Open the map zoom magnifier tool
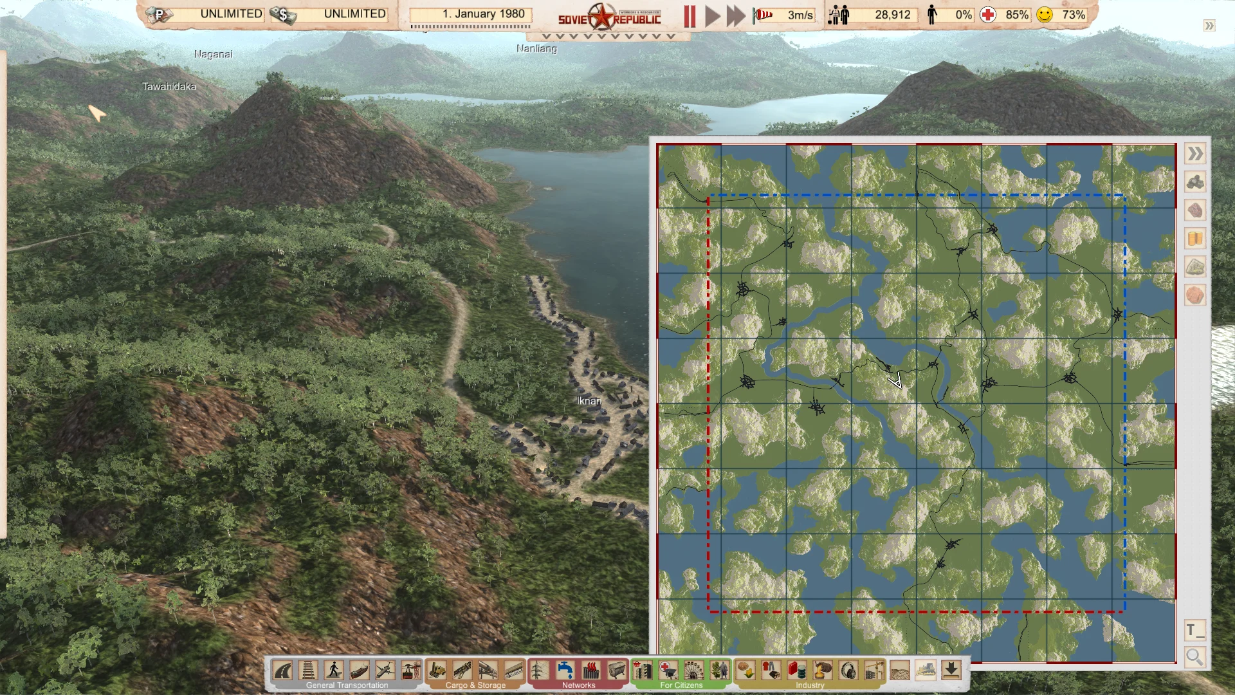The width and height of the screenshot is (1235, 695). pos(1195,657)
